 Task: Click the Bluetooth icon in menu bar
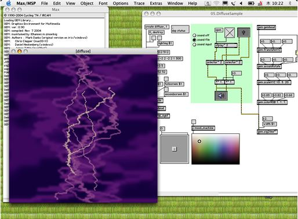pyautogui.click(x=290, y=3)
